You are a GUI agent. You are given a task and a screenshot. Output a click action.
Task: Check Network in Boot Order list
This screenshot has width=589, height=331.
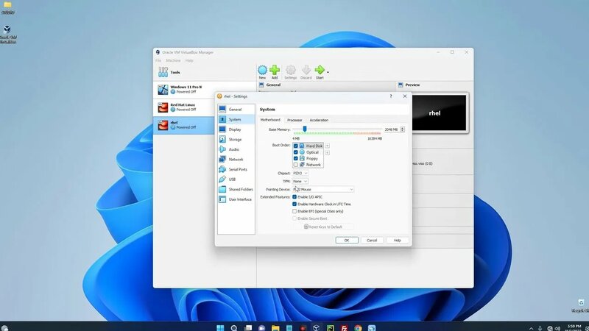pyautogui.click(x=296, y=165)
